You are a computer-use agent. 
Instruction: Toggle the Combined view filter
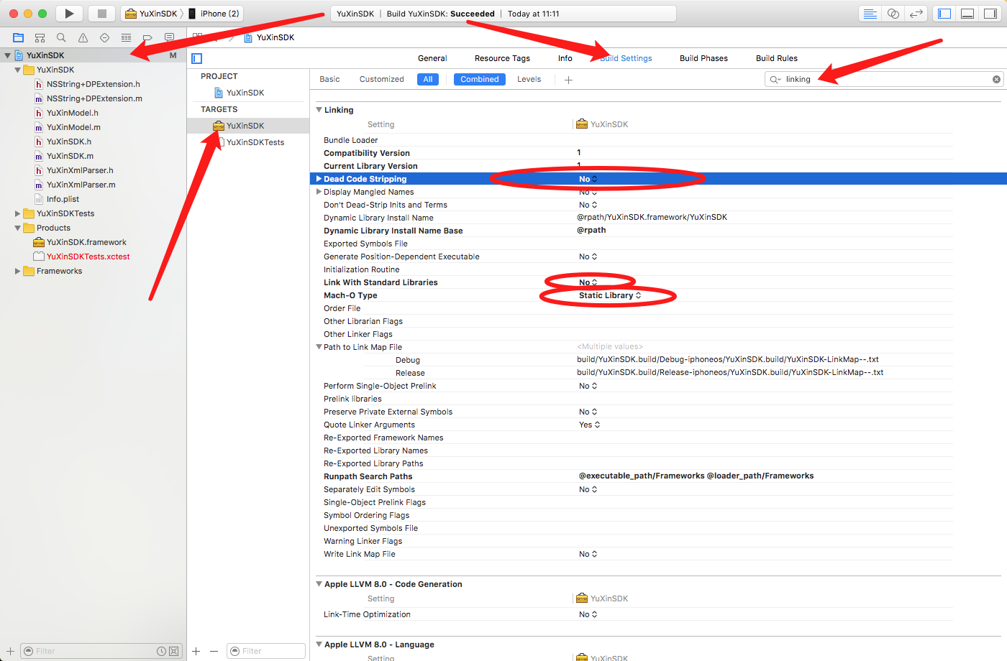tap(479, 79)
